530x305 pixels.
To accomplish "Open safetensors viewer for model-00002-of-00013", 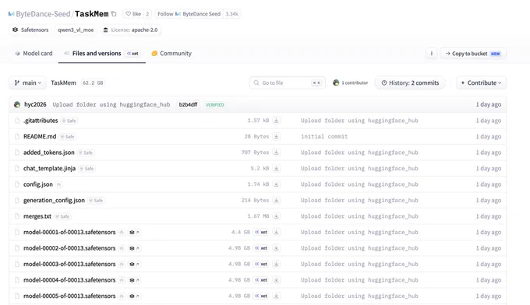I will 134,248.
